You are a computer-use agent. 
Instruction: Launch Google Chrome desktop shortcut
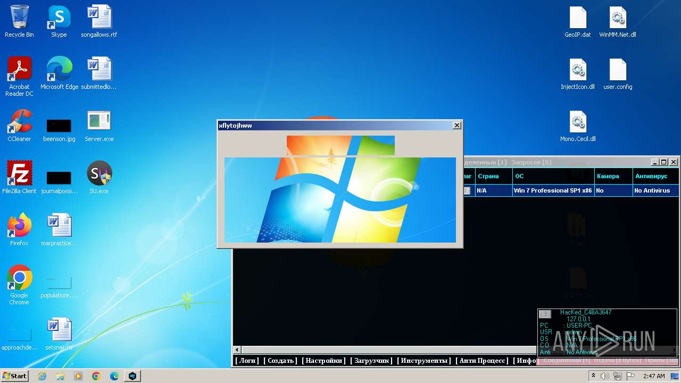pyautogui.click(x=19, y=285)
